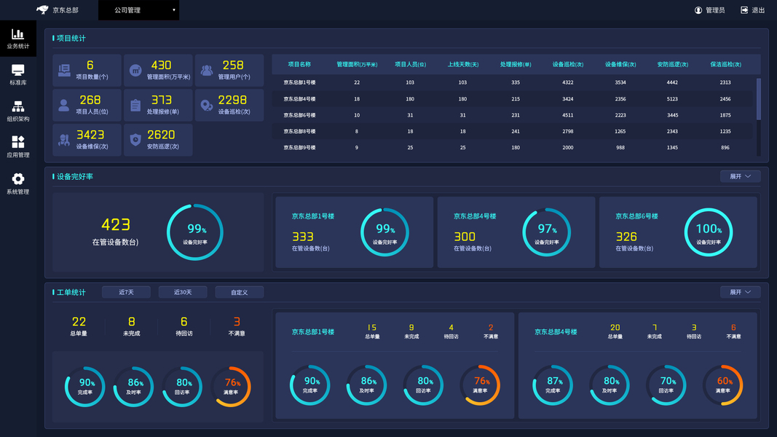Expand the 设备完好率 section with 展开

coord(741,176)
